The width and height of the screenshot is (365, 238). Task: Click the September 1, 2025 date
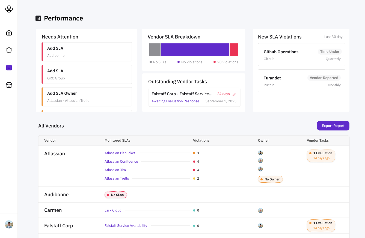click(x=221, y=101)
